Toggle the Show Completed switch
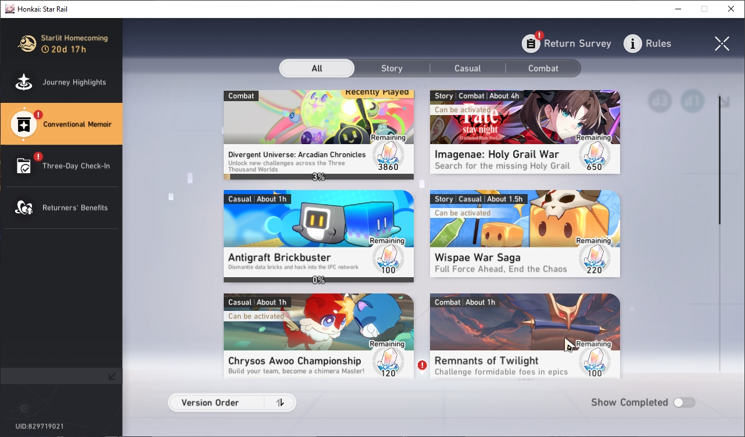The image size is (745, 437). click(684, 403)
